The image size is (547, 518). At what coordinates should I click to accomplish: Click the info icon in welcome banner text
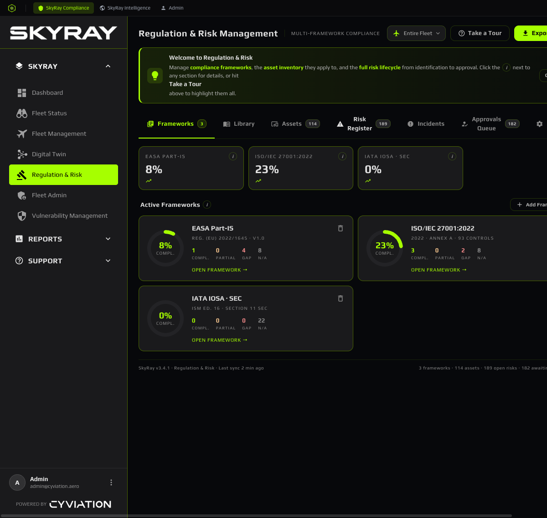coord(506,67)
